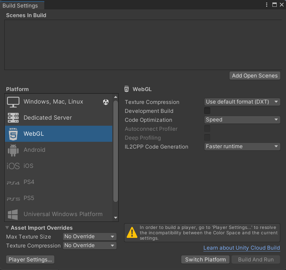The height and width of the screenshot is (270, 286).
Task: Enable the Development Build checkbox
Action: pyautogui.click(x=207, y=111)
